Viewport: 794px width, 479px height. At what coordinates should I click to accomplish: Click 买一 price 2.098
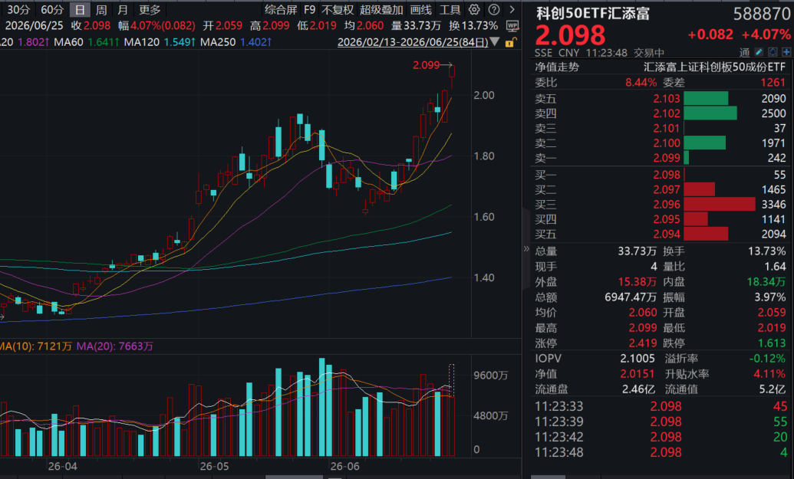pyautogui.click(x=667, y=175)
